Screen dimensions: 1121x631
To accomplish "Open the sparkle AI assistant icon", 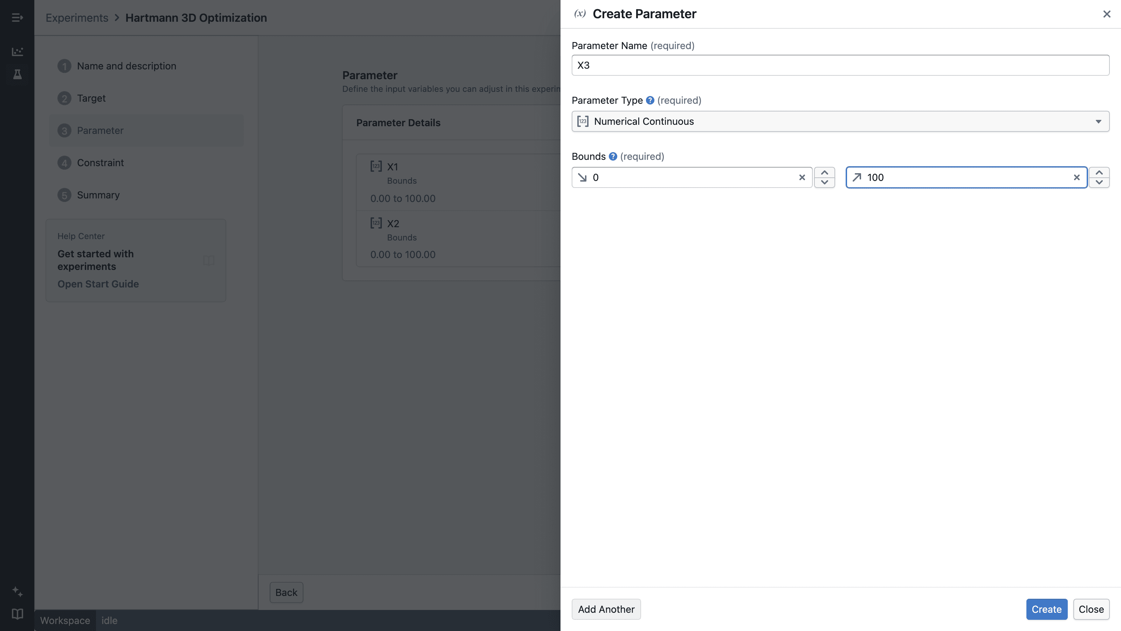I will pos(17,591).
